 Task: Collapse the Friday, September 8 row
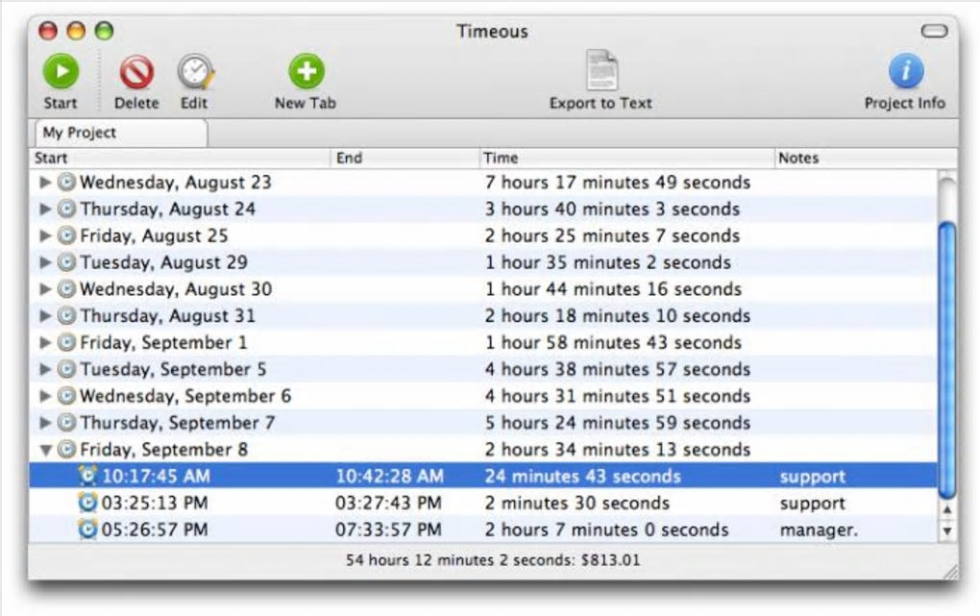45,450
